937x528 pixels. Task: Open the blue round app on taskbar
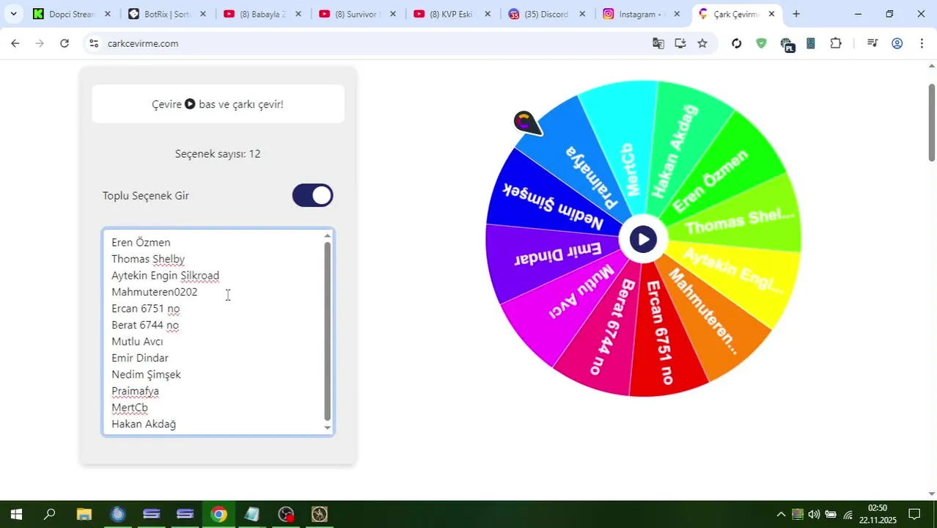click(x=117, y=514)
